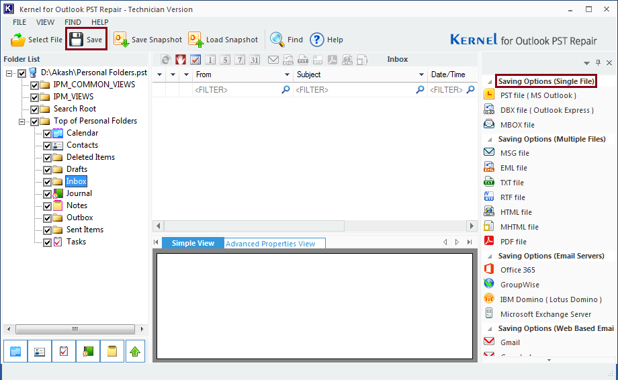
Task: Click the Select File toolbar button
Action: tap(36, 40)
